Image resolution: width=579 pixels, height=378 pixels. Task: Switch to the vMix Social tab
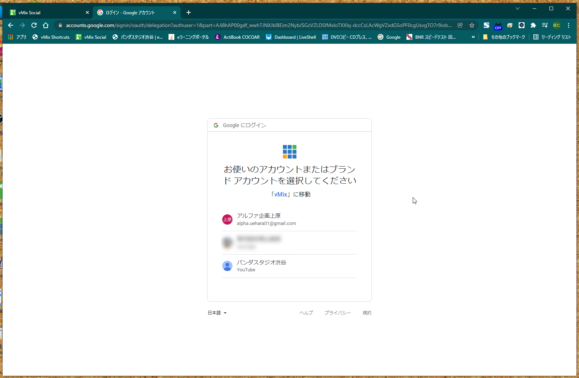[x=49, y=12]
